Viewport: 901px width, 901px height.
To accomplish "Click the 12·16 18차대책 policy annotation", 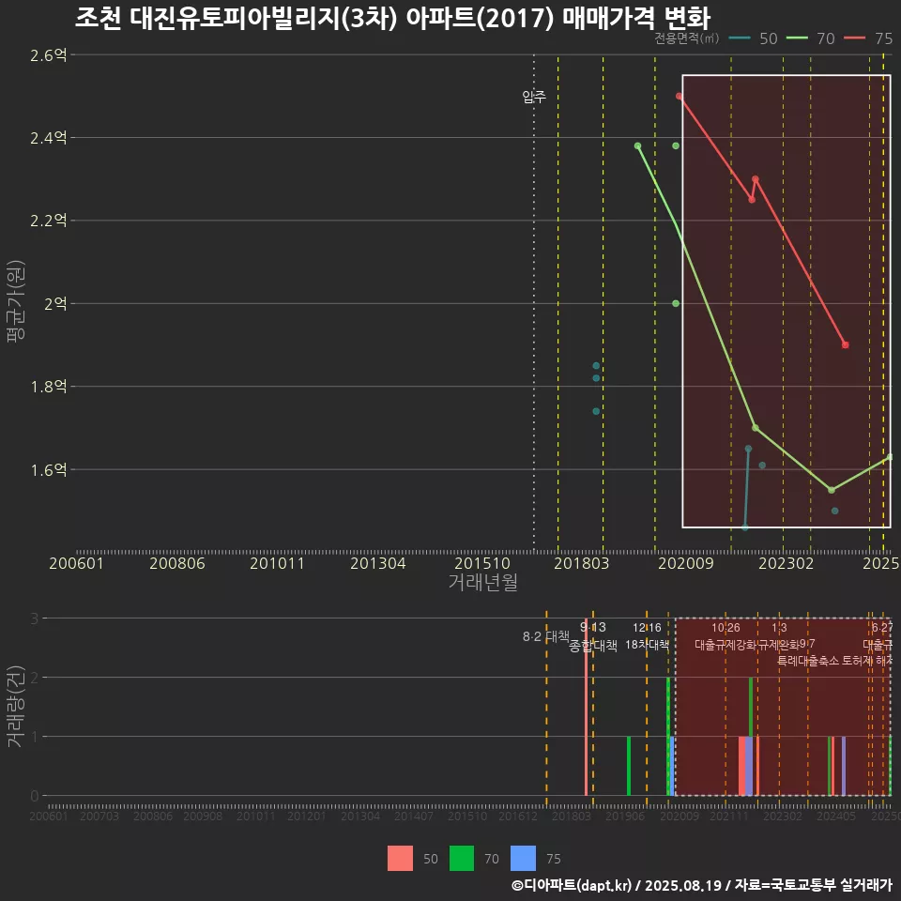I will (x=647, y=636).
